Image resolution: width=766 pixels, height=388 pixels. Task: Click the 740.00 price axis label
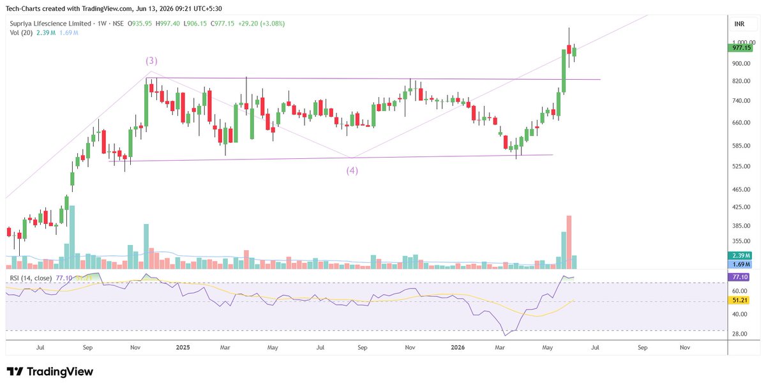[x=740, y=101]
